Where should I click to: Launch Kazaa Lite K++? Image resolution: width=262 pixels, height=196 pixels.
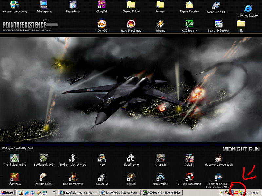(x=216, y=8)
